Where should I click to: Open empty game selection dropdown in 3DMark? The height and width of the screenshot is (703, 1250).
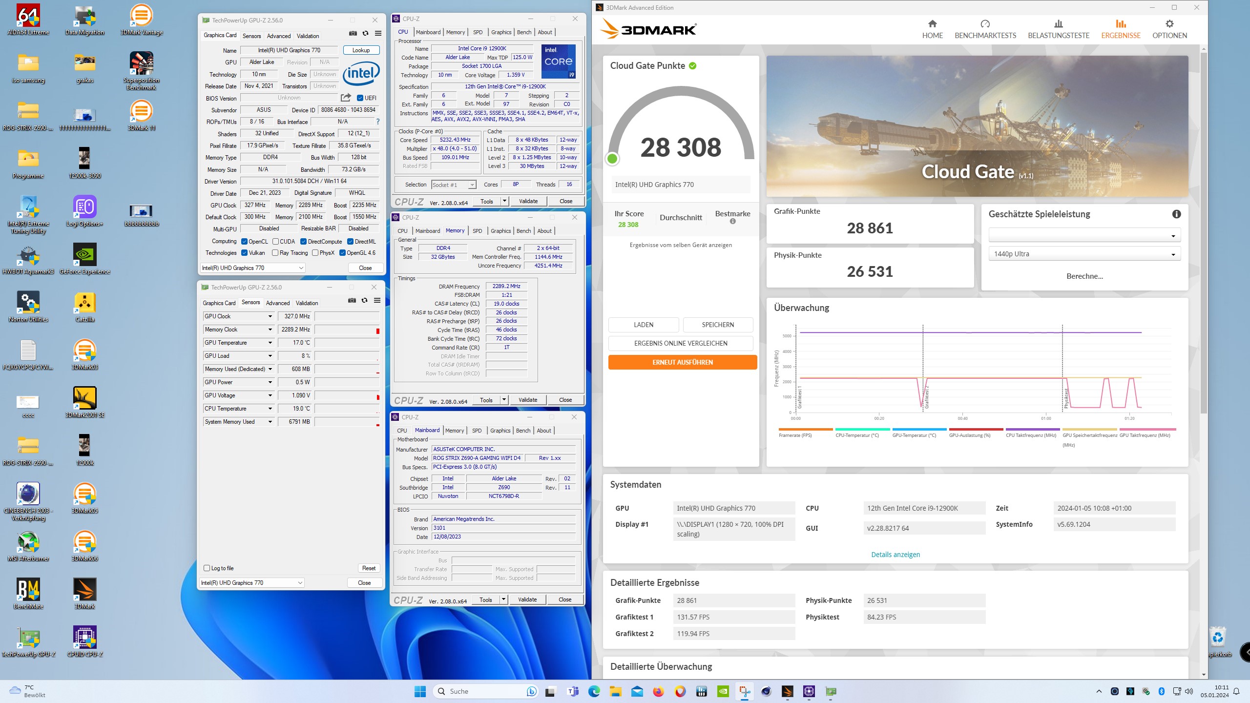(x=1084, y=235)
